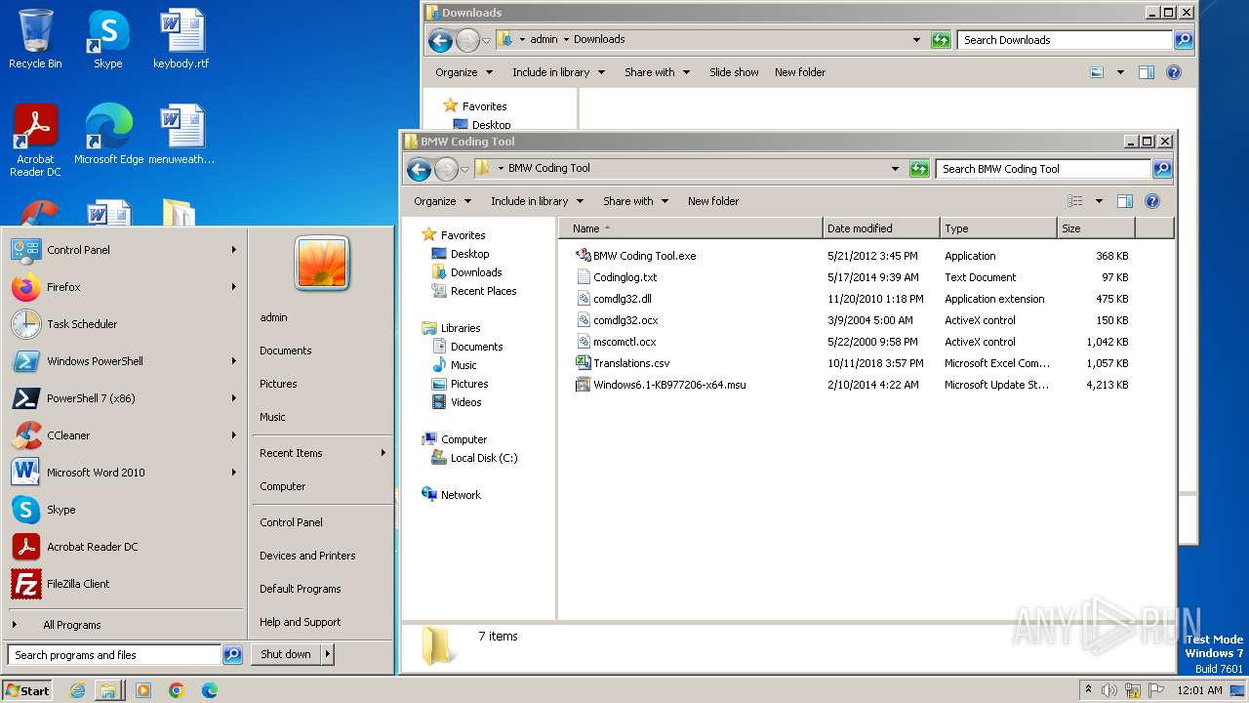Open Pictures from Start menu
Image resolution: width=1249 pixels, height=703 pixels.
pyautogui.click(x=278, y=384)
